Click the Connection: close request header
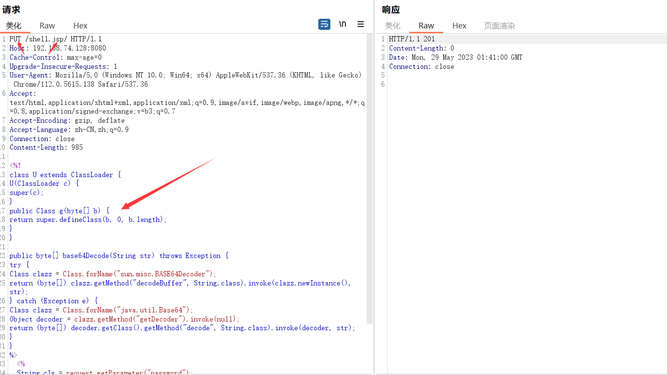The width and height of the screenshot is (667, 375). (42, 139)
